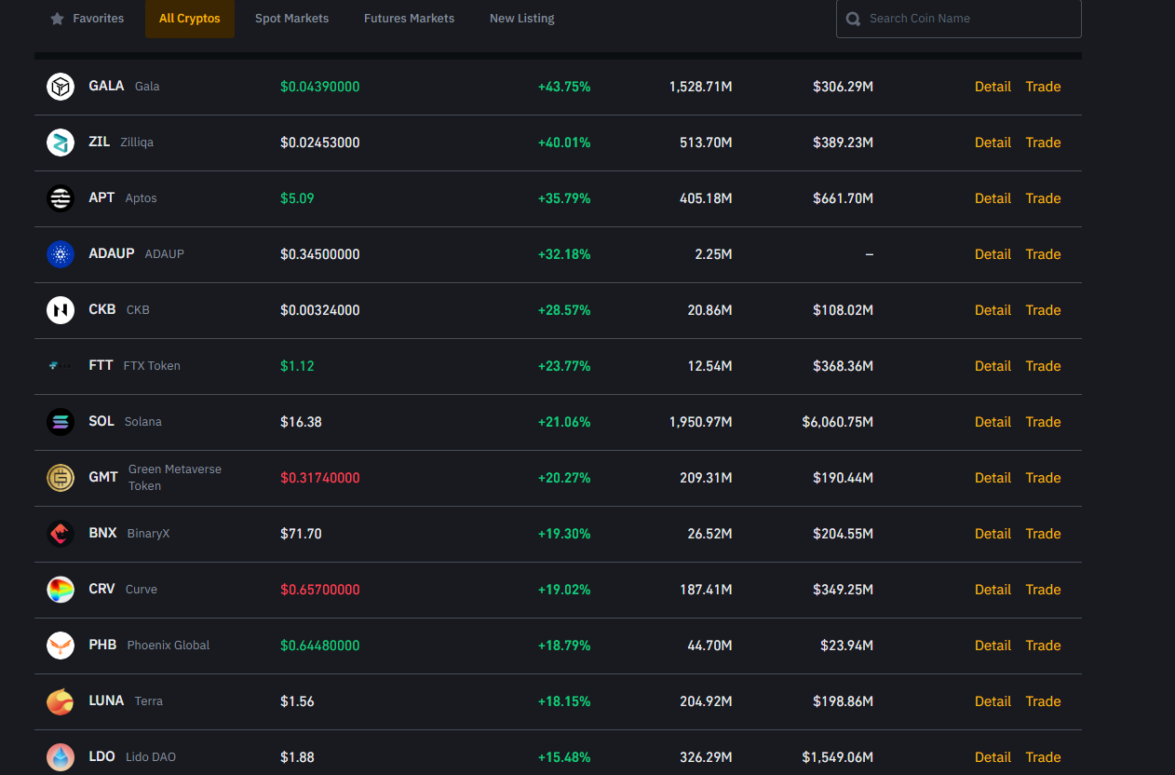The image size is (1175, 775).
Task: Select the All Cryptos tab
Action: tap(190, 19)
